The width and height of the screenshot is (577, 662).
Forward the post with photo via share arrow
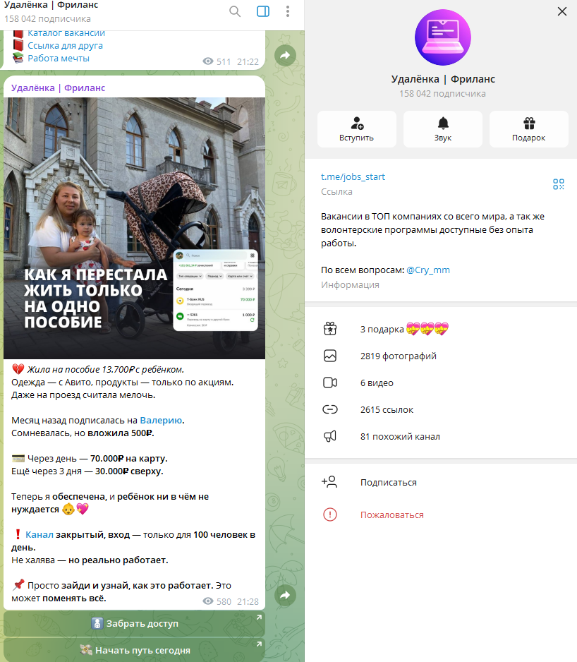point(285,596)
